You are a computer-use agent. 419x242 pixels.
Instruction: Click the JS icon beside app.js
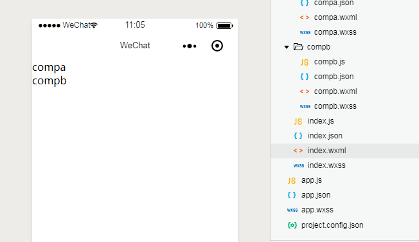coord(292,181)
